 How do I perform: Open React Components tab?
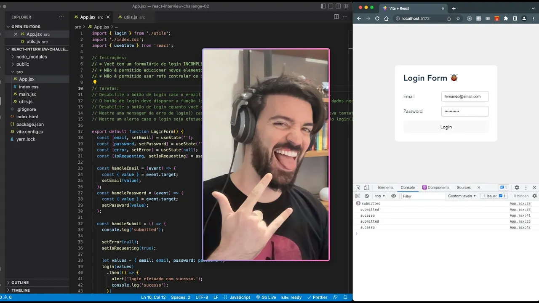[x=436, y=188]
